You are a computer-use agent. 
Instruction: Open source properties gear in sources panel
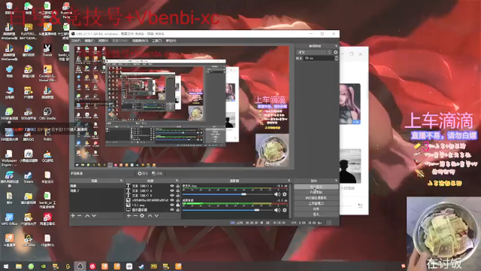coord(142,216)
